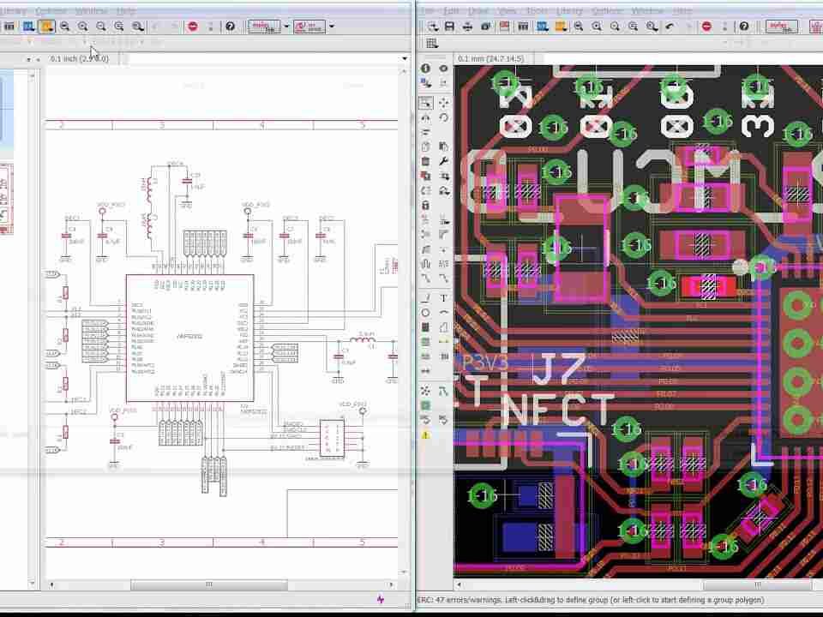Click the schematic horizontal scrollbar thumb
The width and height of the screenshot is (823, 617).
209,584
